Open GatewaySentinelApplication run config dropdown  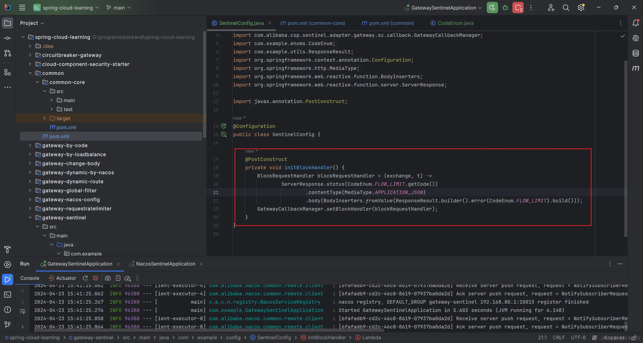pos(444,8)
